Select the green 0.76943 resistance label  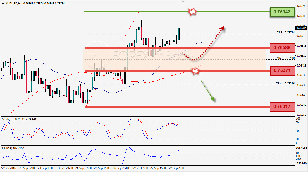tap(282, 12)
